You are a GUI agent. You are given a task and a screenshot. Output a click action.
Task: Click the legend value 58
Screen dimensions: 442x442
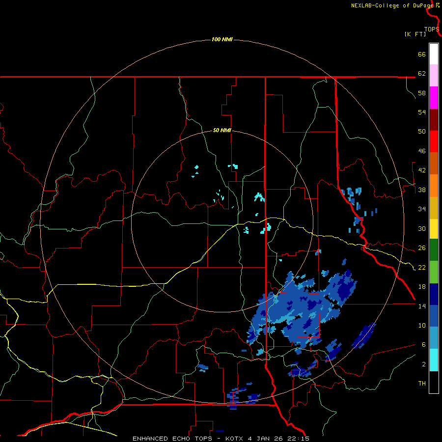422,93
